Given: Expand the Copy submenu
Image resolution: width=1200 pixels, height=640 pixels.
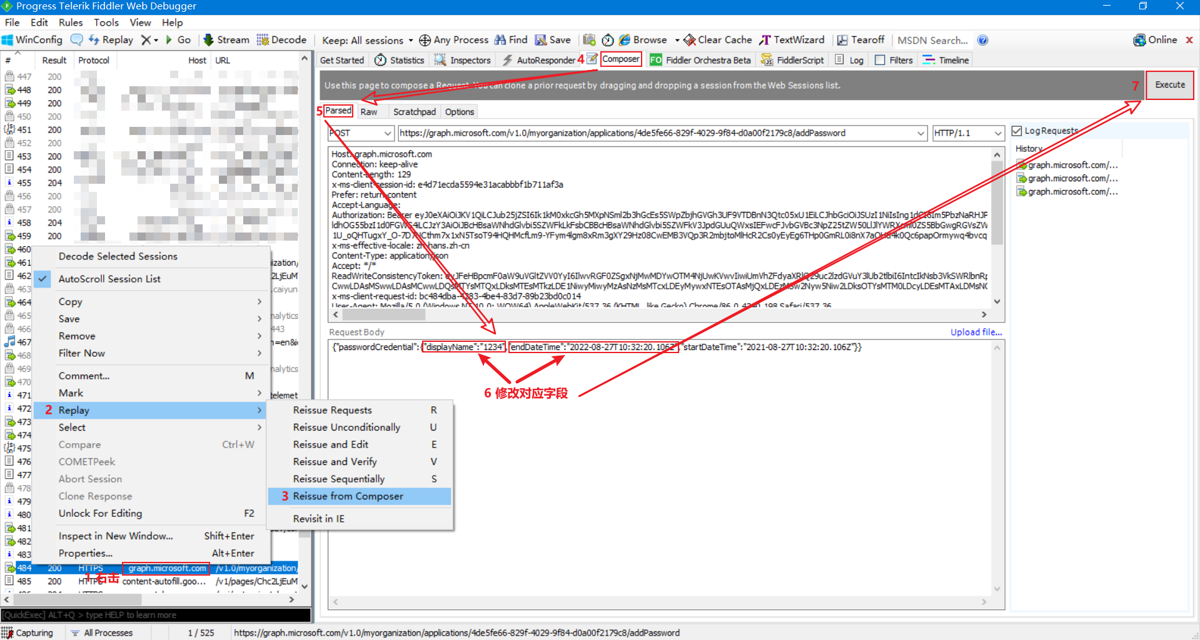Looking at the screenshot, I should 151,301.
